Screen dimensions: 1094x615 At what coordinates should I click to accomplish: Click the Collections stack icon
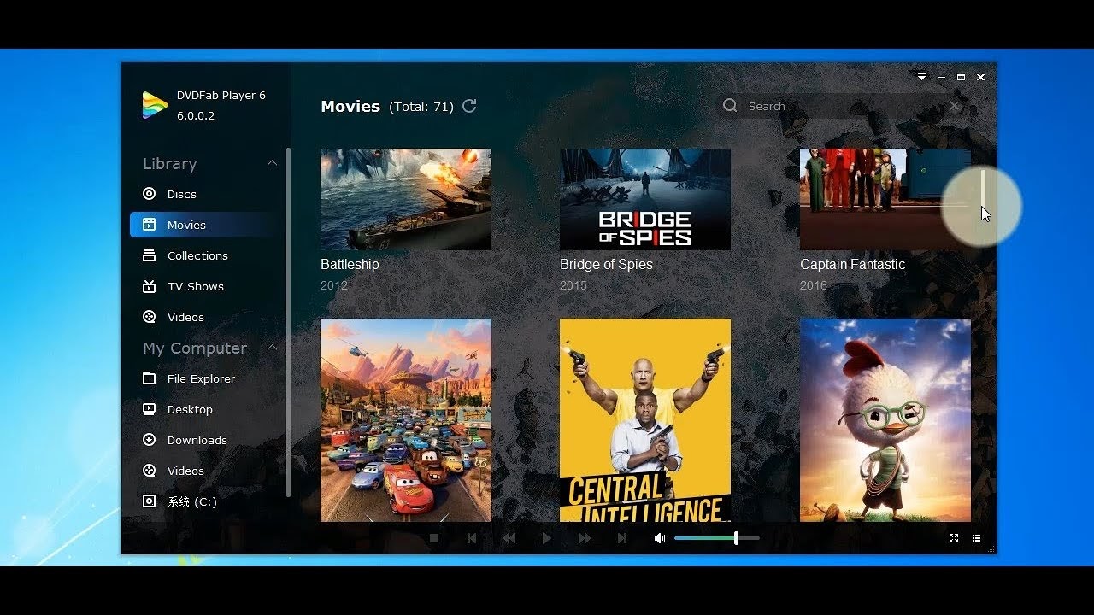[150, 255]
